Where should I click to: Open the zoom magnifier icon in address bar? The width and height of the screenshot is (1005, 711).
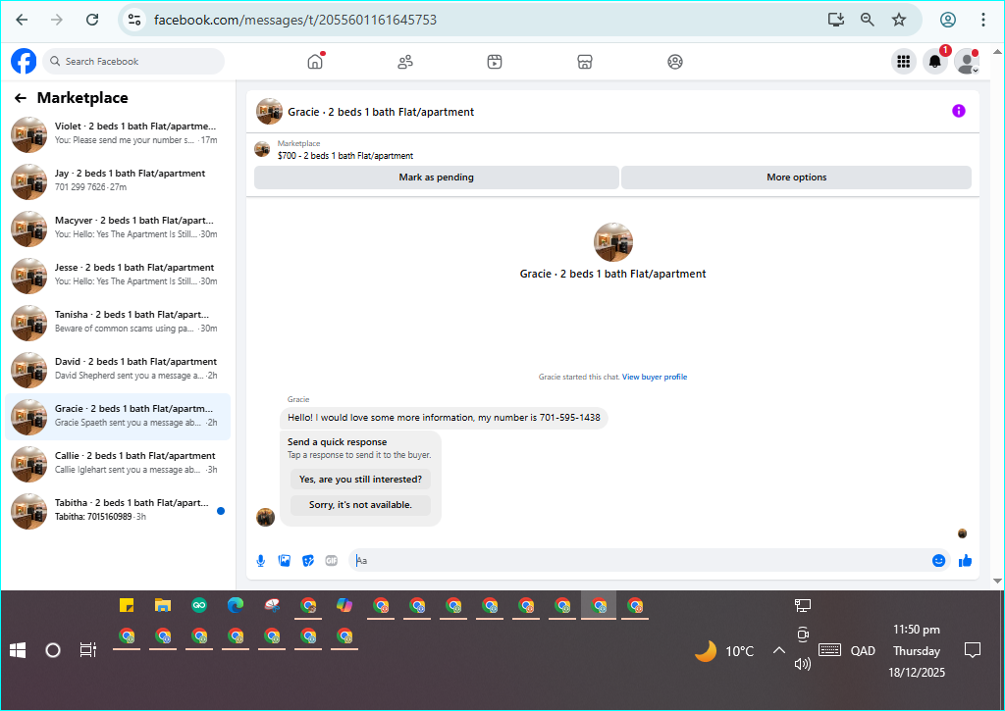pyautogui.click(x=868, y=20)
